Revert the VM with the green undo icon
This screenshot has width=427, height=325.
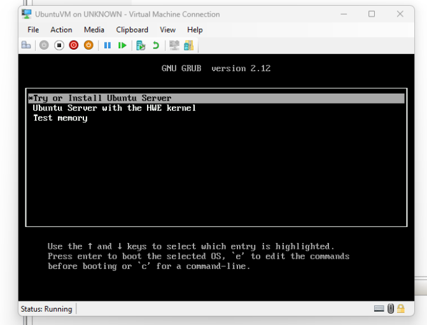click(156, 45)
